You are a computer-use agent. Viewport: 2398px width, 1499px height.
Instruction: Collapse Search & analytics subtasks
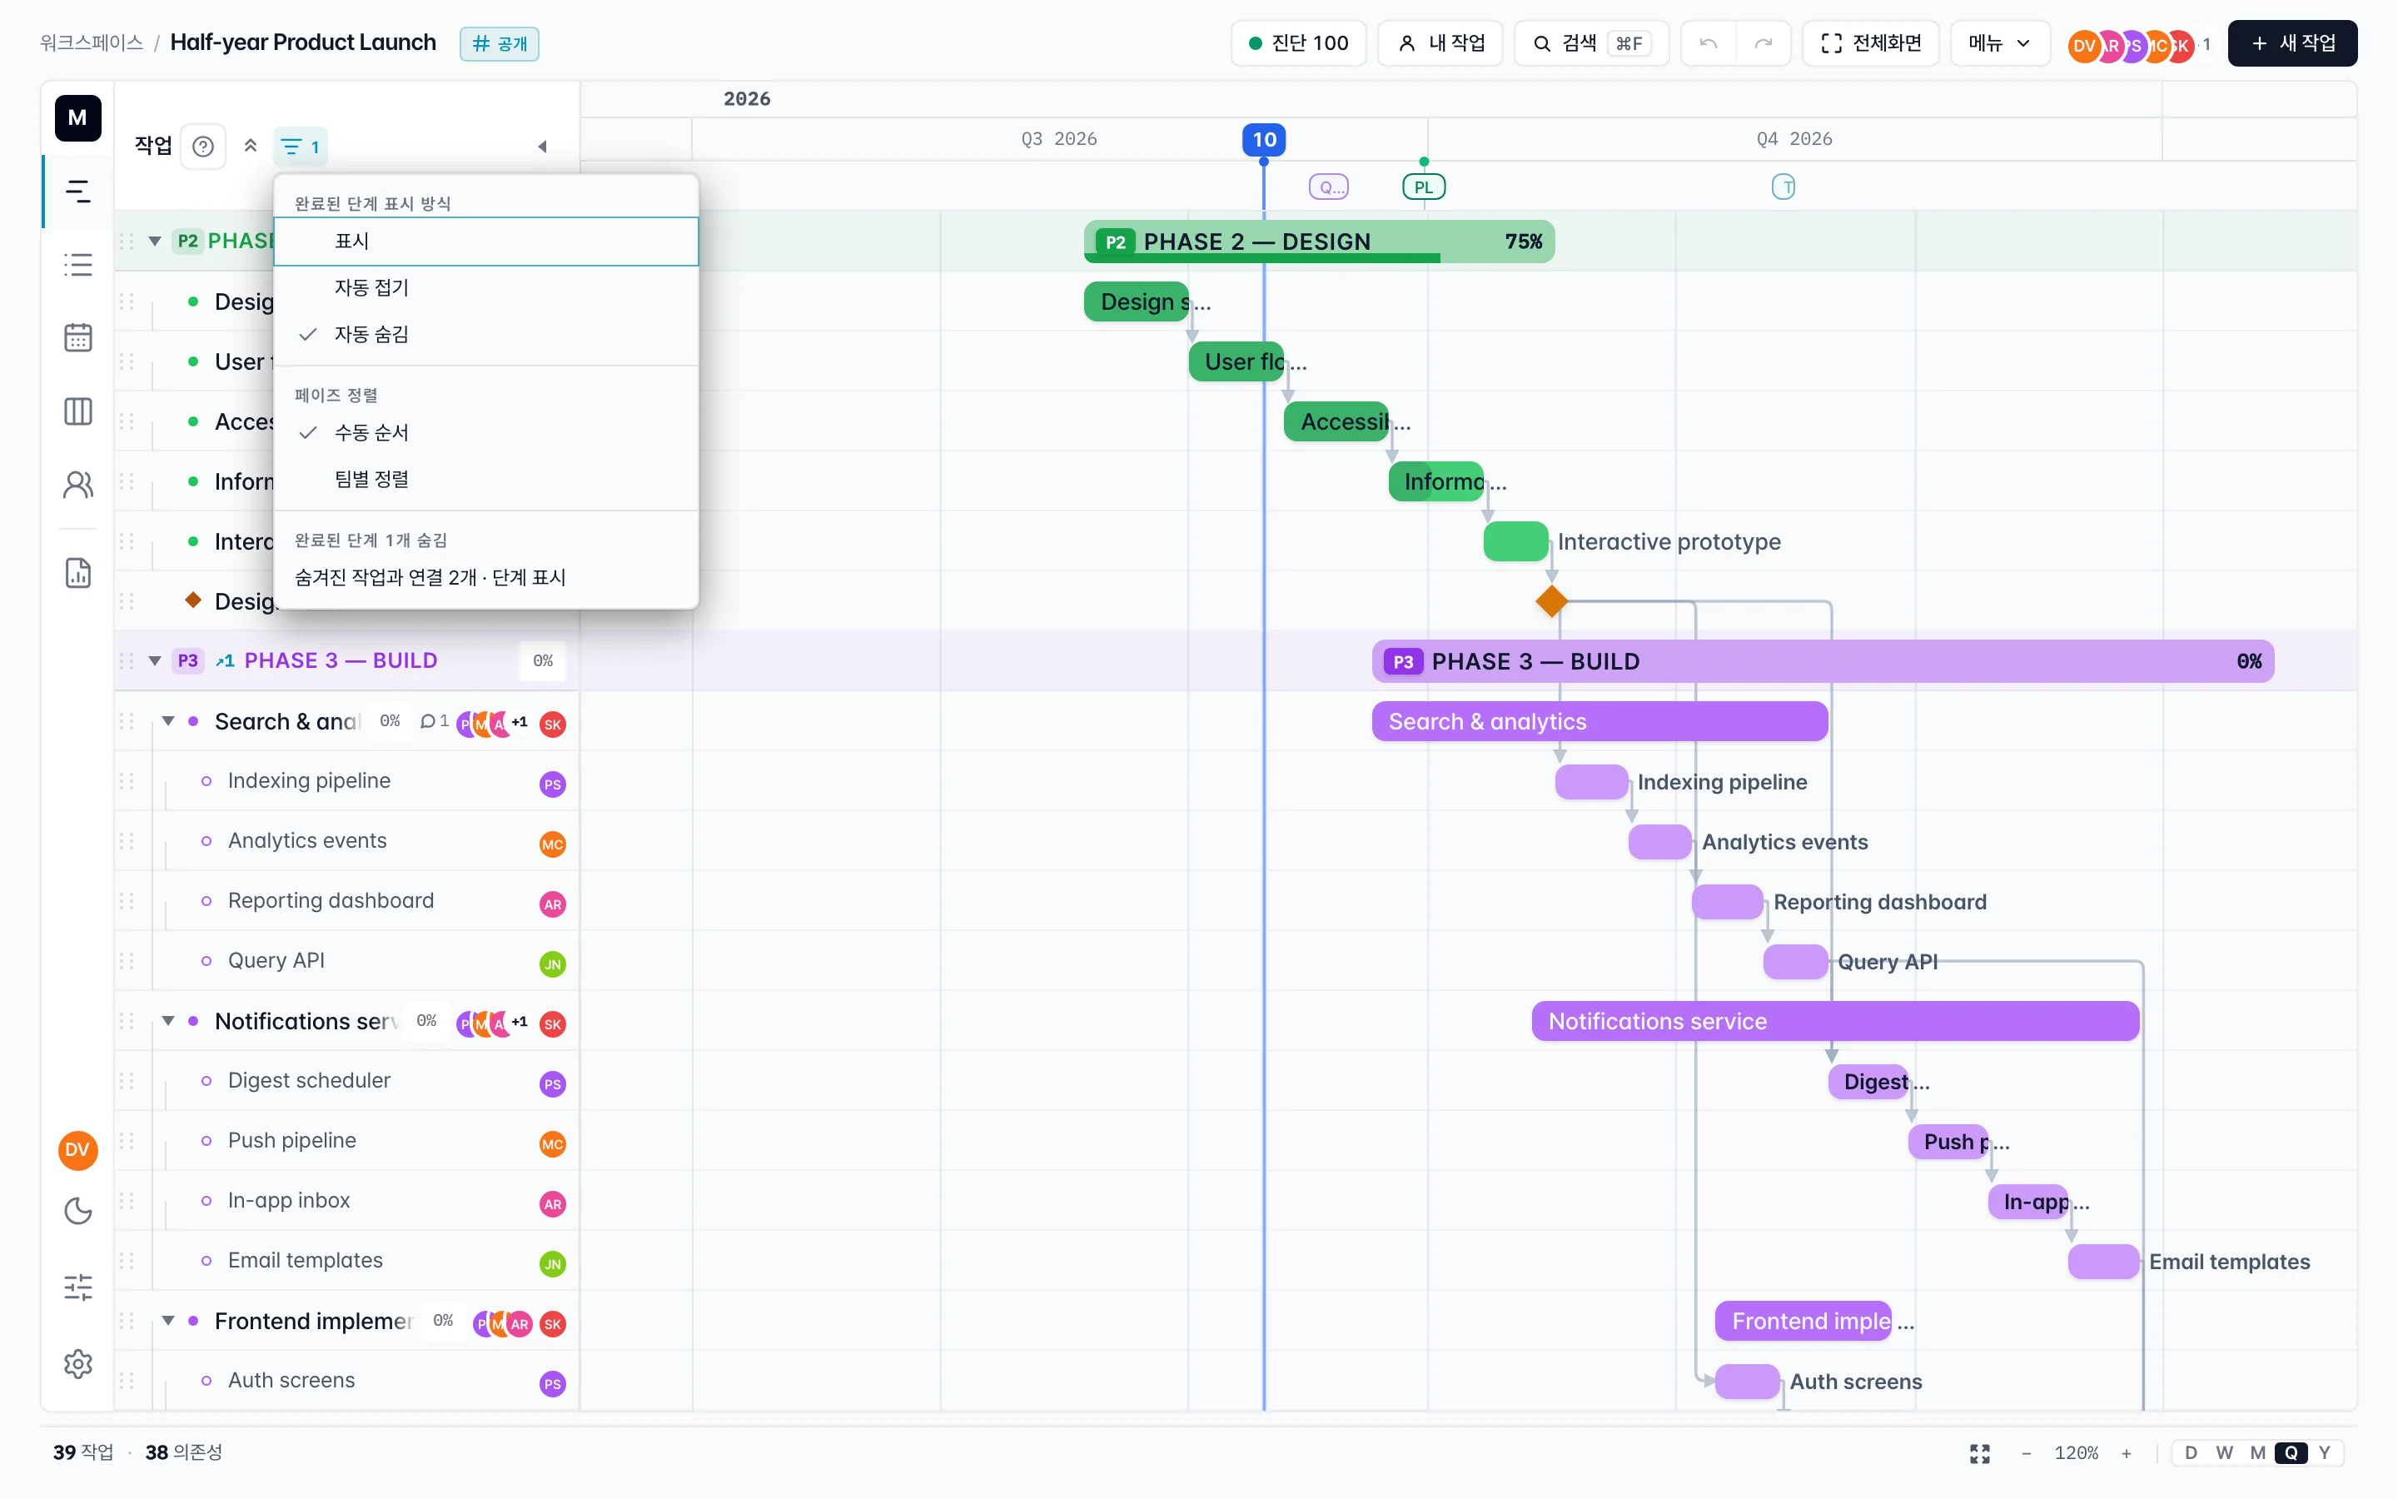(168, 720)
